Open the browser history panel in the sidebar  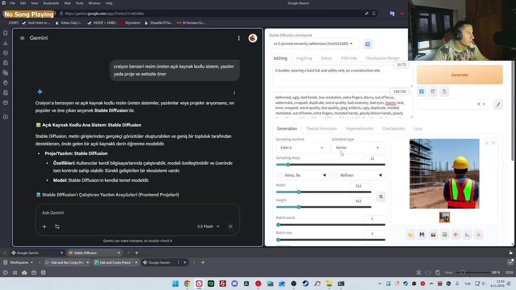click(x=5, y=53)
